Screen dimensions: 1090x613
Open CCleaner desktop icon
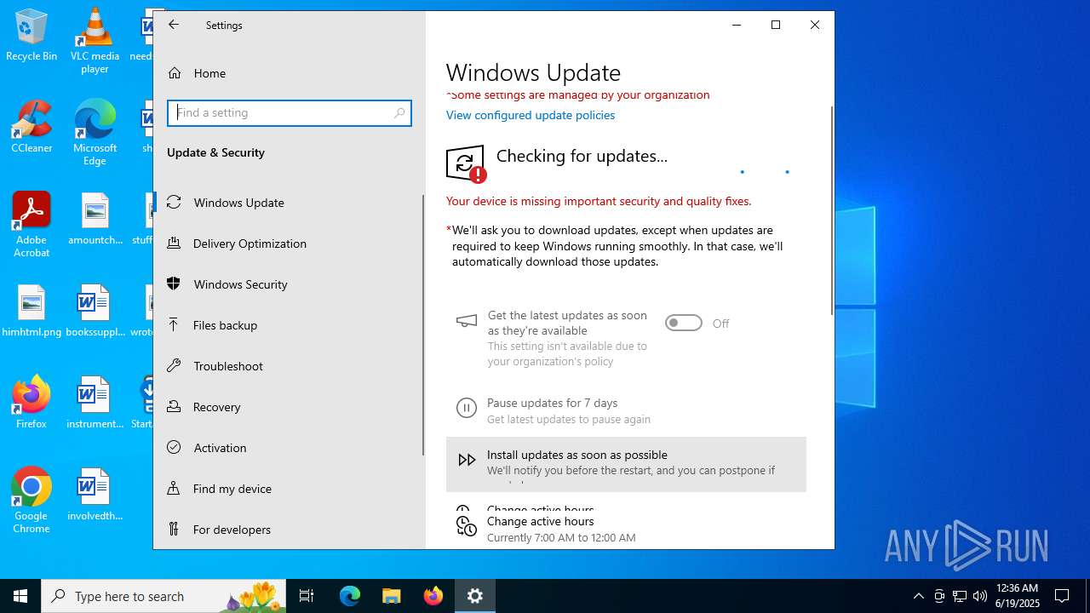click(x=32, y=127)
